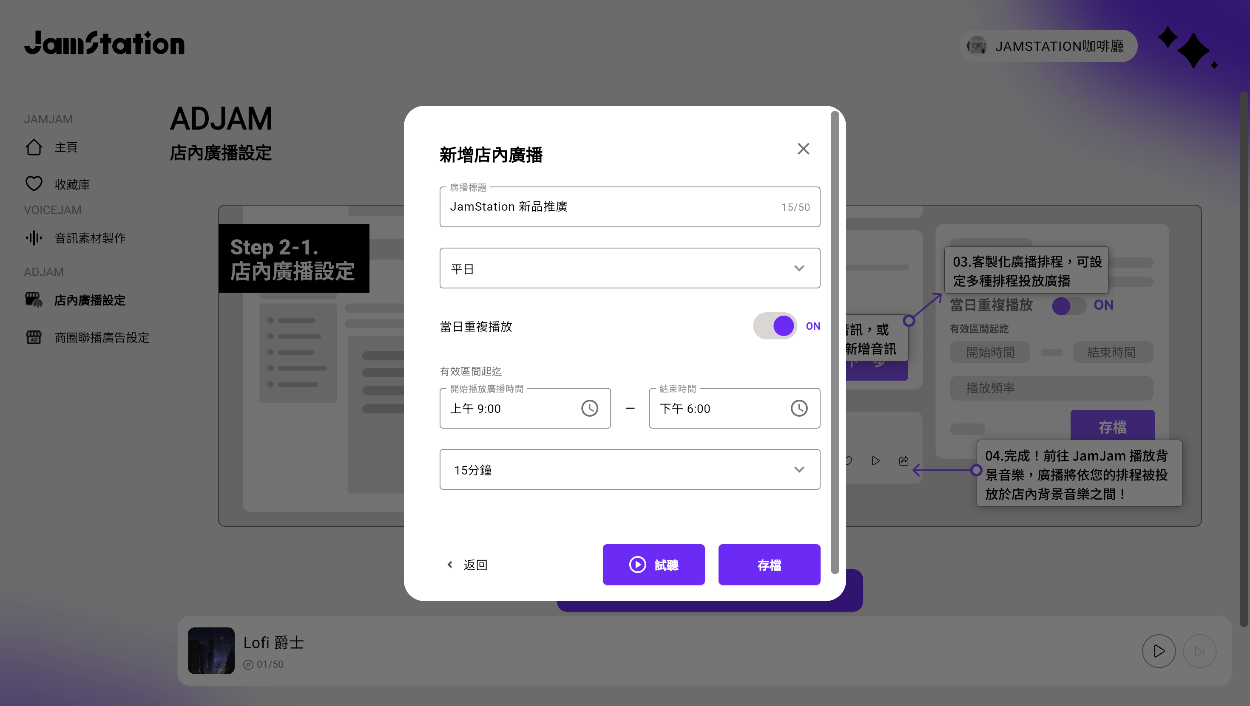Click the JamStation logo

tap(104, 42)
